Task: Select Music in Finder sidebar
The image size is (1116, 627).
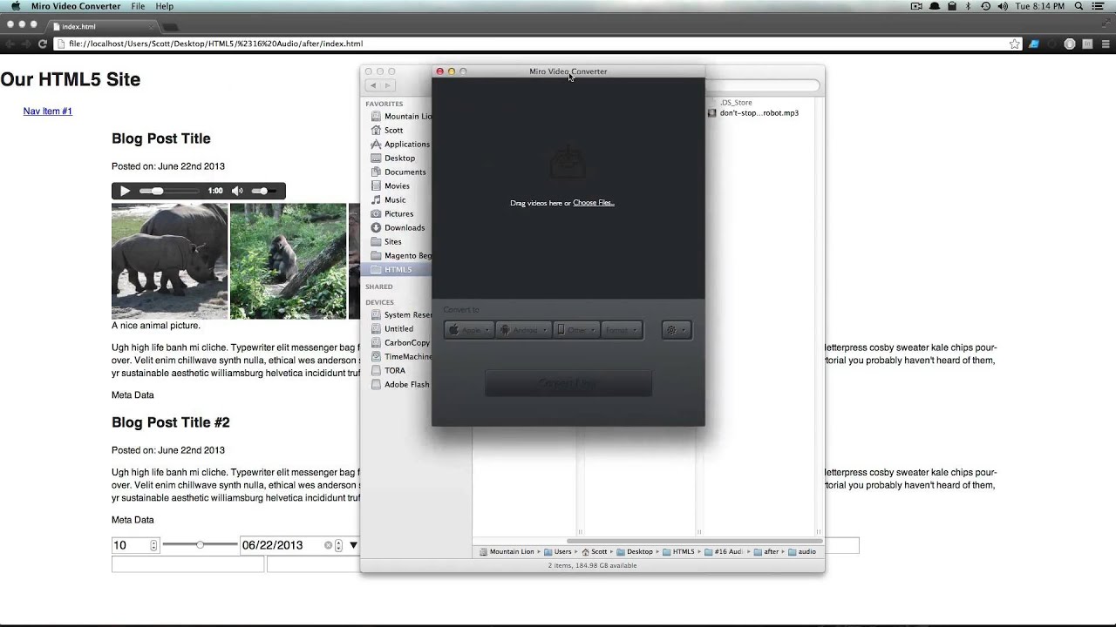Action: (x=388, y=199)
